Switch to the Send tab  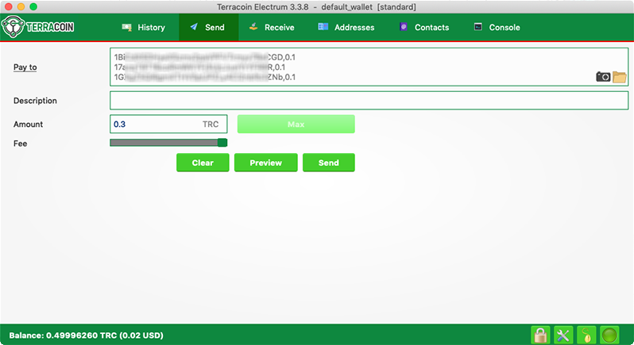tap(208, 28)
